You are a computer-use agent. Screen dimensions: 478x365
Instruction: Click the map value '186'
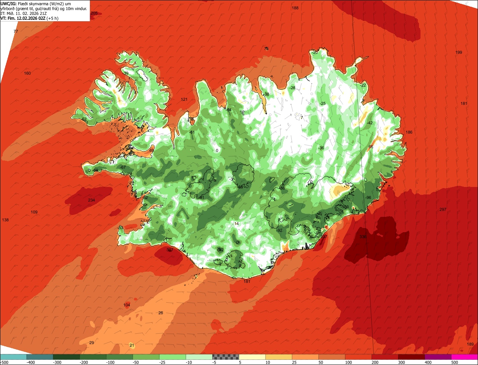click(409, 132)
